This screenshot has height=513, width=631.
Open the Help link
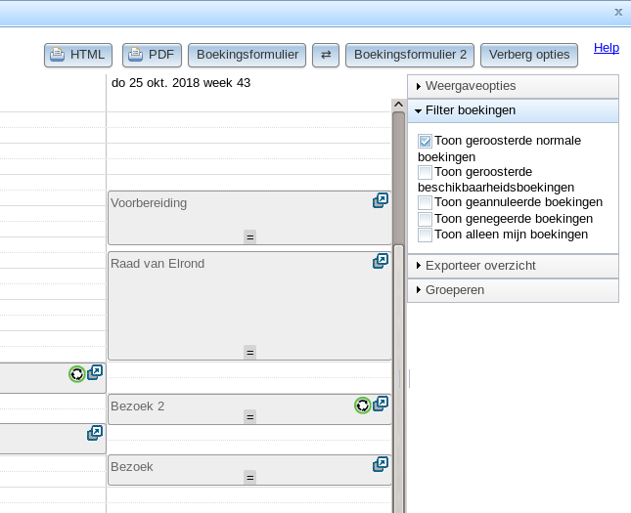[607, 48]
